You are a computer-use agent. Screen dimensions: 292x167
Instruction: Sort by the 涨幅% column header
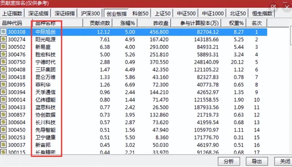coord(125,23)
